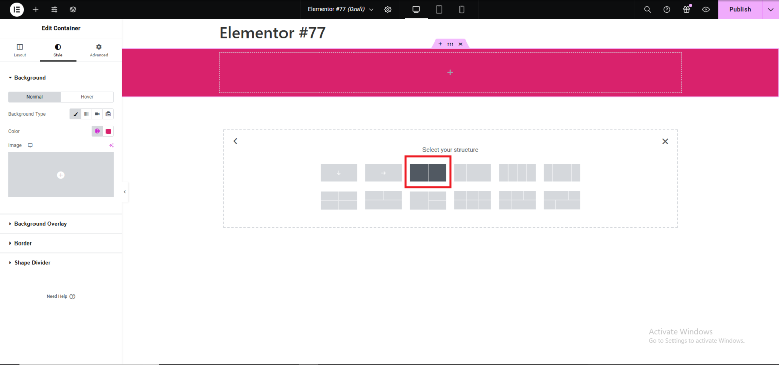Click responsive device icon beside Image
The width and height of the screenshot is (779, 365).
tap(30, 145)
